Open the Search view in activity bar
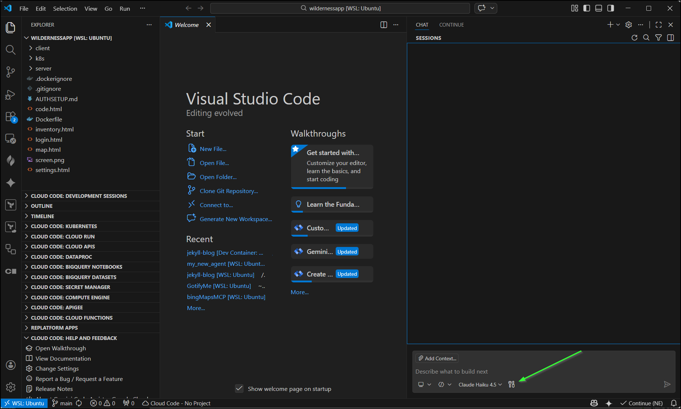 pyautogui.click(x=10, y=50)
